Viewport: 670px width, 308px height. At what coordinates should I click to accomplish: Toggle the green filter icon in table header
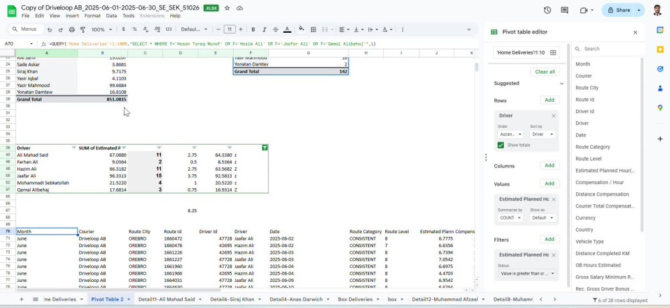(265, 148)
